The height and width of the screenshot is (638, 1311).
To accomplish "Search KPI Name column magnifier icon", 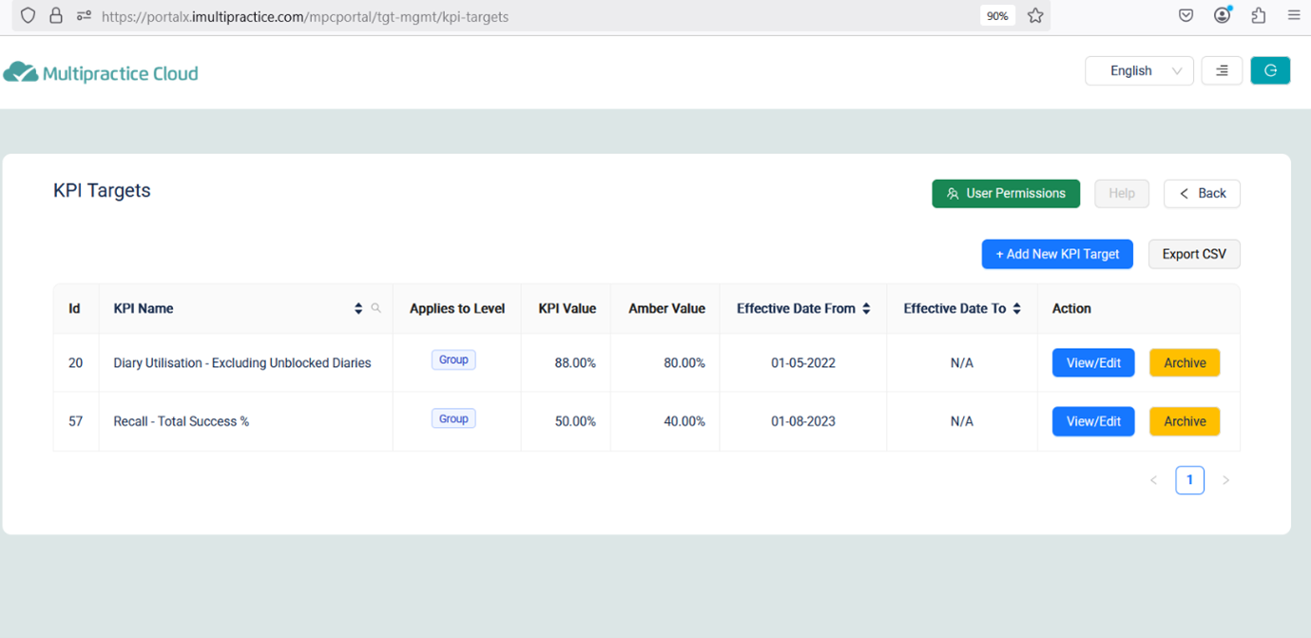I will point(376,308).
